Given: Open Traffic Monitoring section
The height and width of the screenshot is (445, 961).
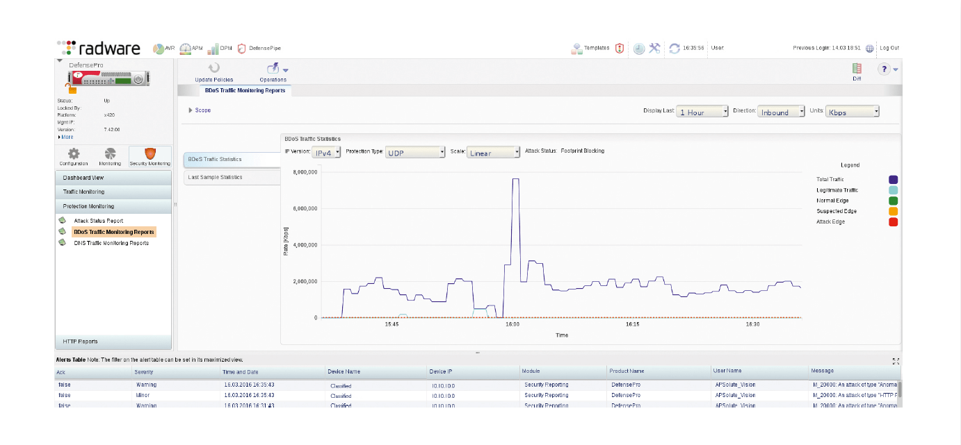Looking at the screenshot, I should tap(113, 192).
